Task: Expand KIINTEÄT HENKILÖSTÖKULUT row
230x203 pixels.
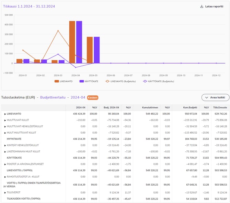Action: [5, 145]
